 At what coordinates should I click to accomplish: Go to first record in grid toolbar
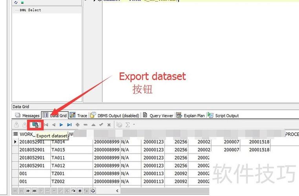click(46, 125)
